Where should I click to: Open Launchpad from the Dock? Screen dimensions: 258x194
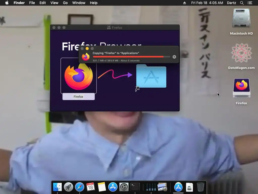pyautogui.click(x=69, y=187)
